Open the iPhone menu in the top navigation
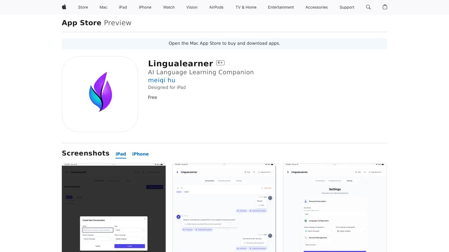Viewport: 449px width, 252px height. [x=145, y=7]
